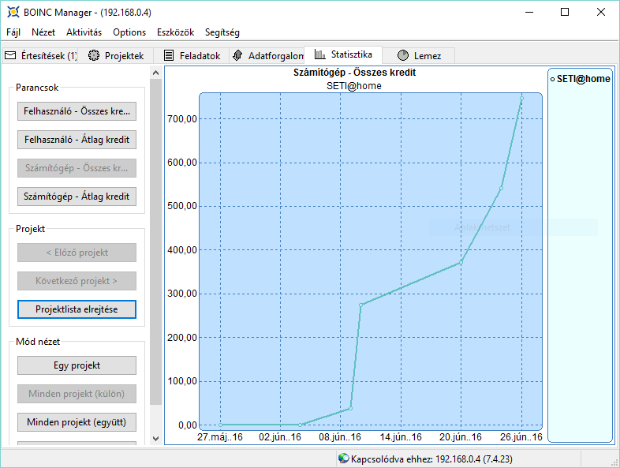Switch to the Lemez tab
Viewport: 620px width, 468px height.
419,55
